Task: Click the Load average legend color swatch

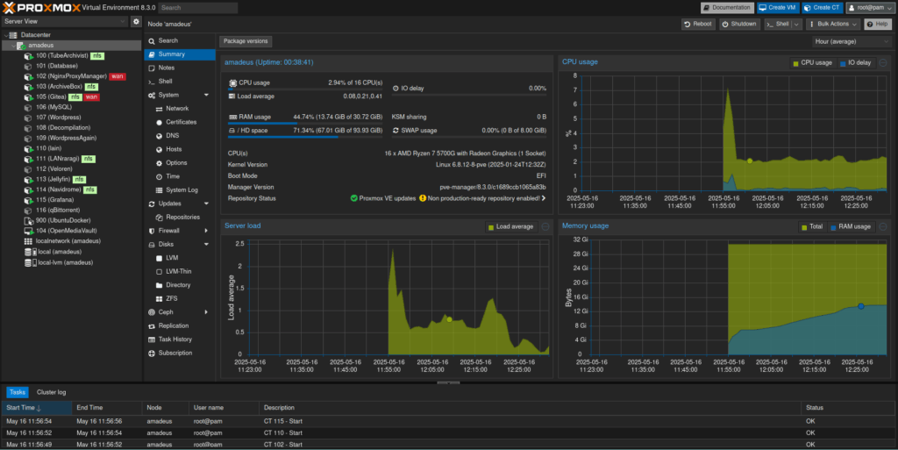Action: coord(491,226)
